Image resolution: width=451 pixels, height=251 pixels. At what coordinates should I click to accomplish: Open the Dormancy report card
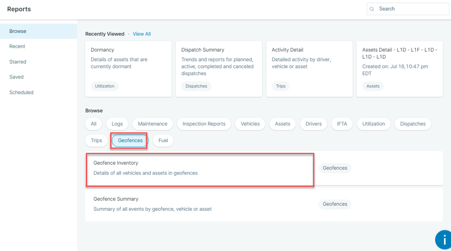[128, 69]
